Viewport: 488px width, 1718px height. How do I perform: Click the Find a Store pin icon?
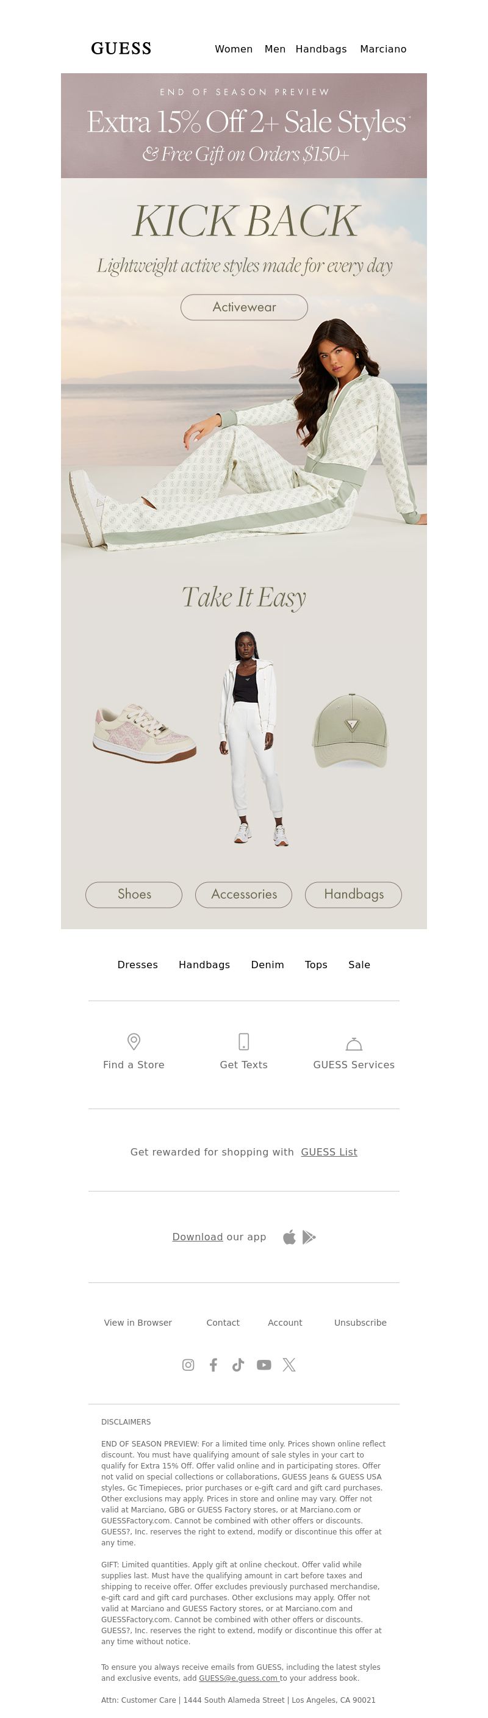(x=134, y=1041)
